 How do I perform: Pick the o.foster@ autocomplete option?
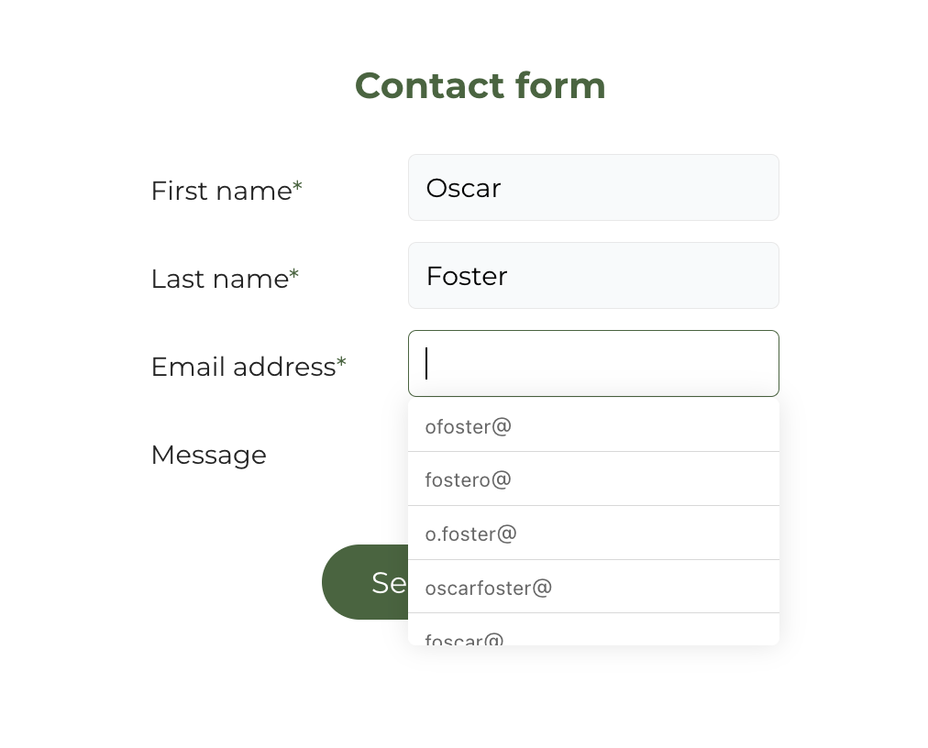(x=593, y=533)
